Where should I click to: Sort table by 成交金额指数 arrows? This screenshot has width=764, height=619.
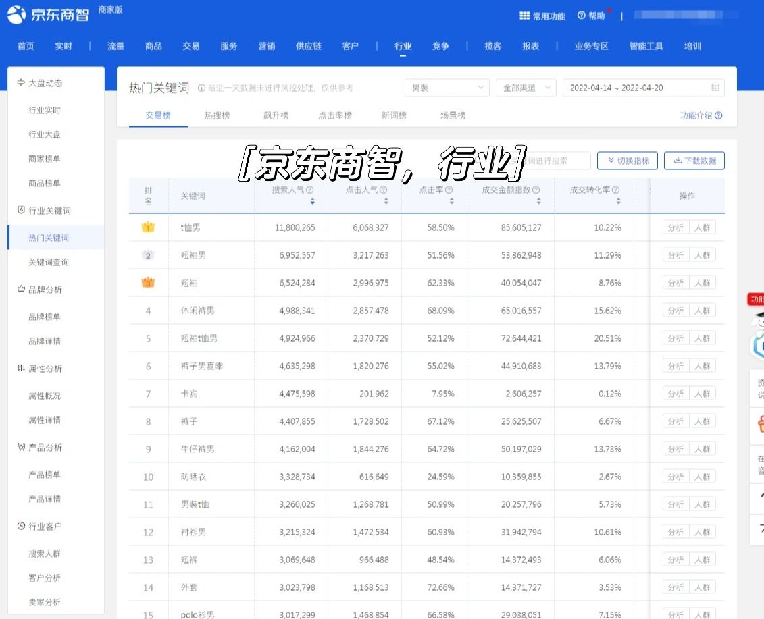click(x=539, y=201)
